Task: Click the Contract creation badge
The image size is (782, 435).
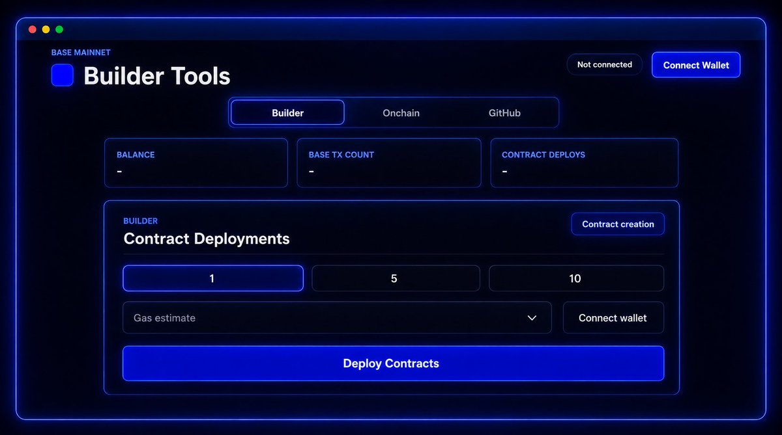Action: 618,224
